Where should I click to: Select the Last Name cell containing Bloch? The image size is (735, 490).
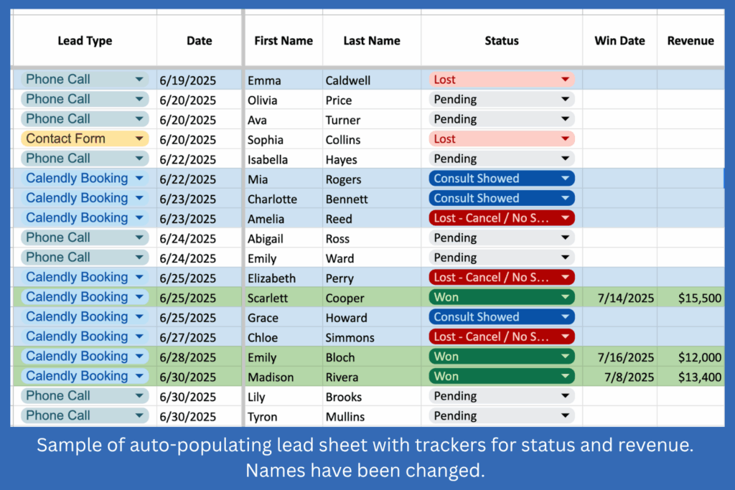click(x=371, y=357)
